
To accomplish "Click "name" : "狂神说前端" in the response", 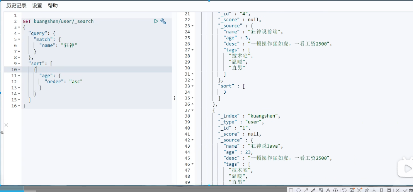I will point(253,32).
